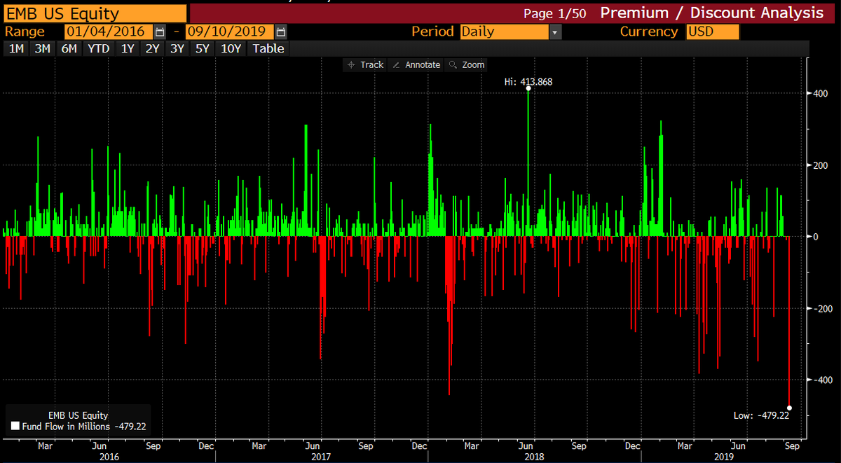Select the 1M range tab
Viewport: 841px width, 463px height.
[x=17, y=48]
